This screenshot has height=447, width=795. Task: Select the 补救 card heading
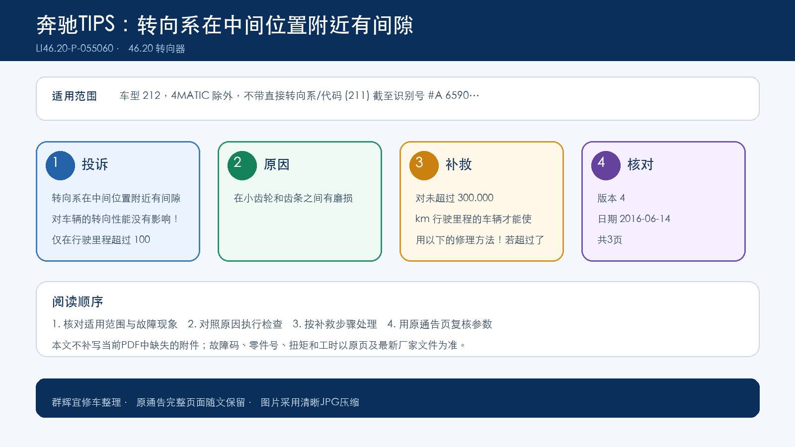(459, 164)
